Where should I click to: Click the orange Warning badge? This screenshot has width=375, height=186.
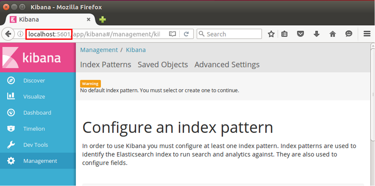coord(91,84)
